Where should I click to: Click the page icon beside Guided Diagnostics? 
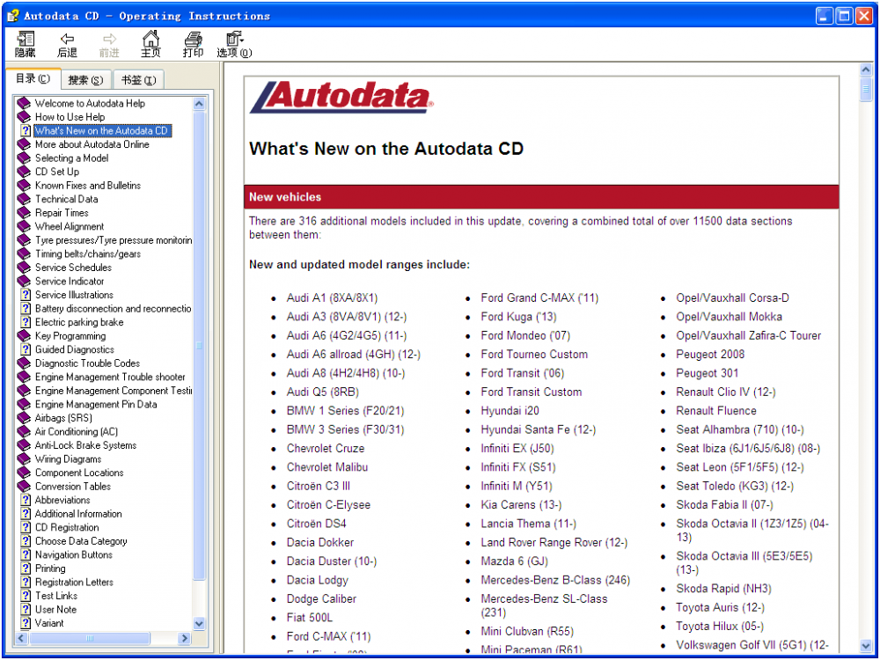(26, 349)
